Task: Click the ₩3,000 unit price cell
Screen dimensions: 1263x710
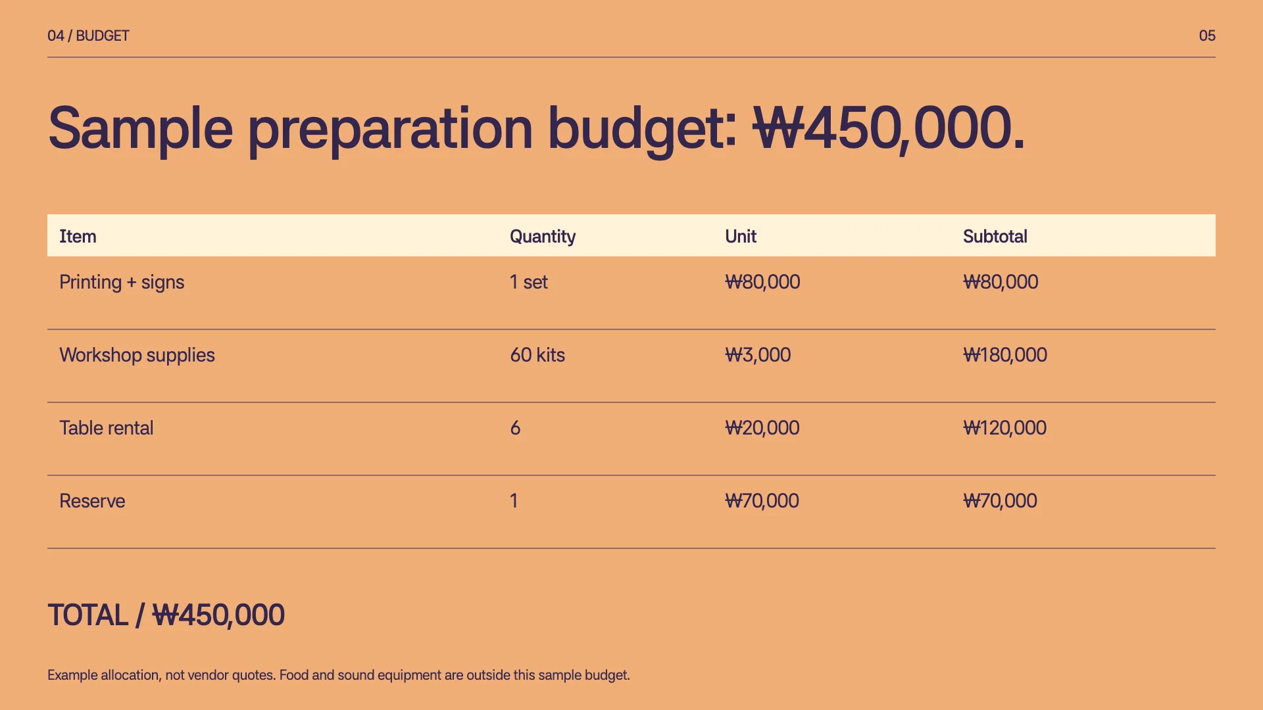Action: (x=758, y=355)
